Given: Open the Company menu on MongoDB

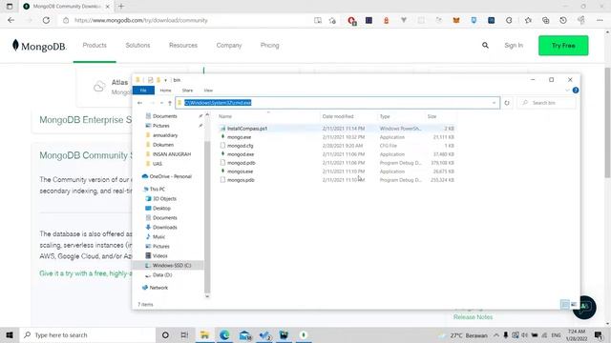Looking at the screenshot, I should tap(229, 45).
